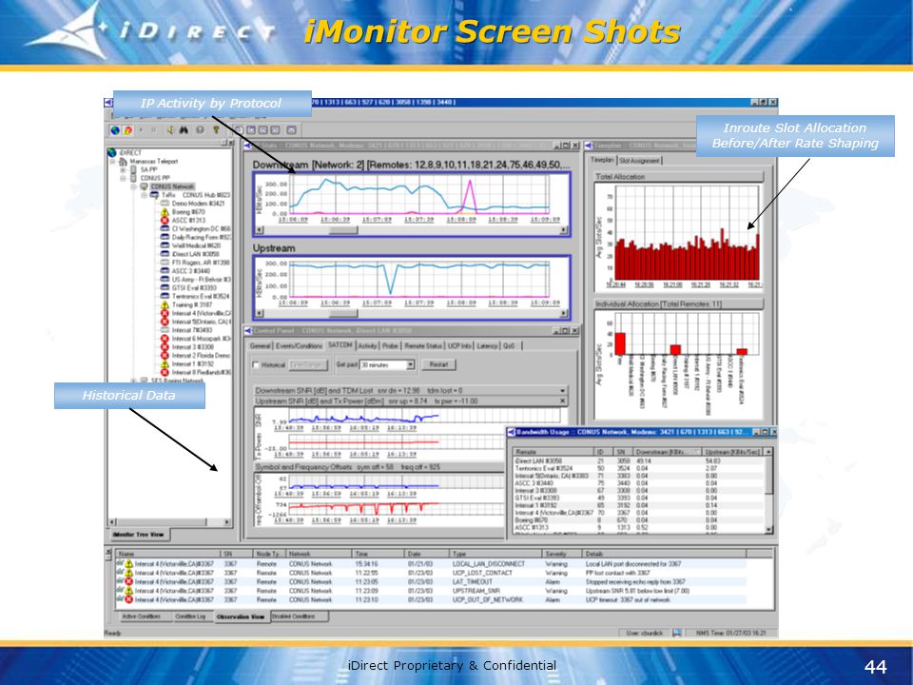Screen dimensions: 913x685
Task: Select Intelsat 7#3493 in the tree
Action: [x=191, y=330]
